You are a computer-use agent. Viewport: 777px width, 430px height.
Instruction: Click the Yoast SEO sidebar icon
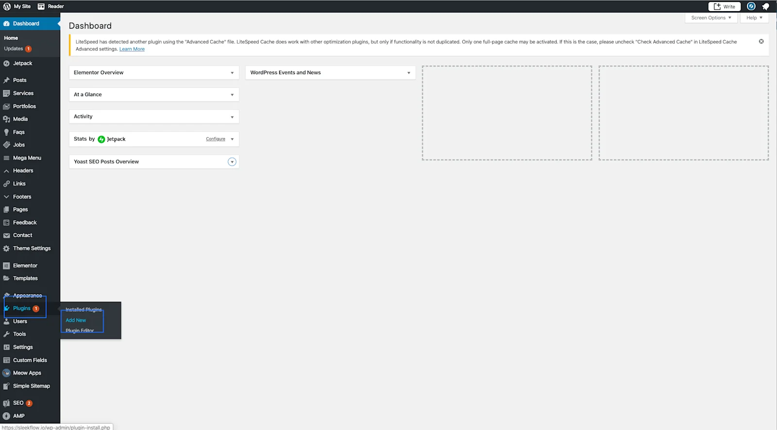tap(6, 403)
